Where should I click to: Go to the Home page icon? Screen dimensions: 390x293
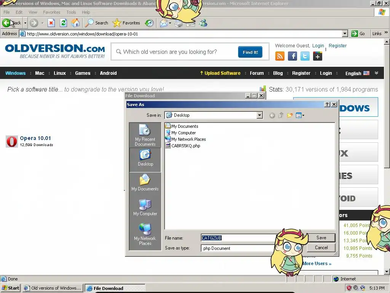pyautogui.click(x=75, y=23)
